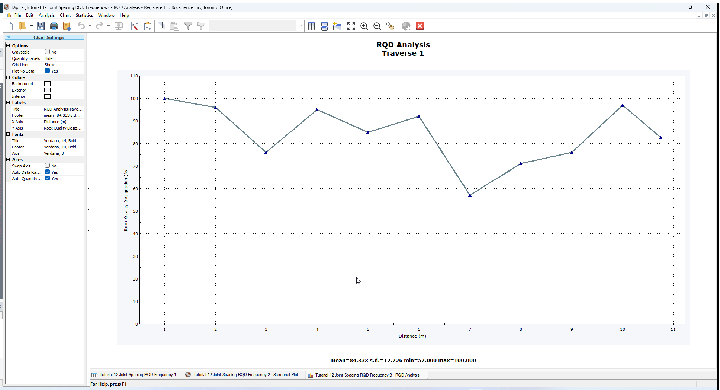Open the Statistics menu
Screen dimensions: 720x390
[x=84, y=15]
